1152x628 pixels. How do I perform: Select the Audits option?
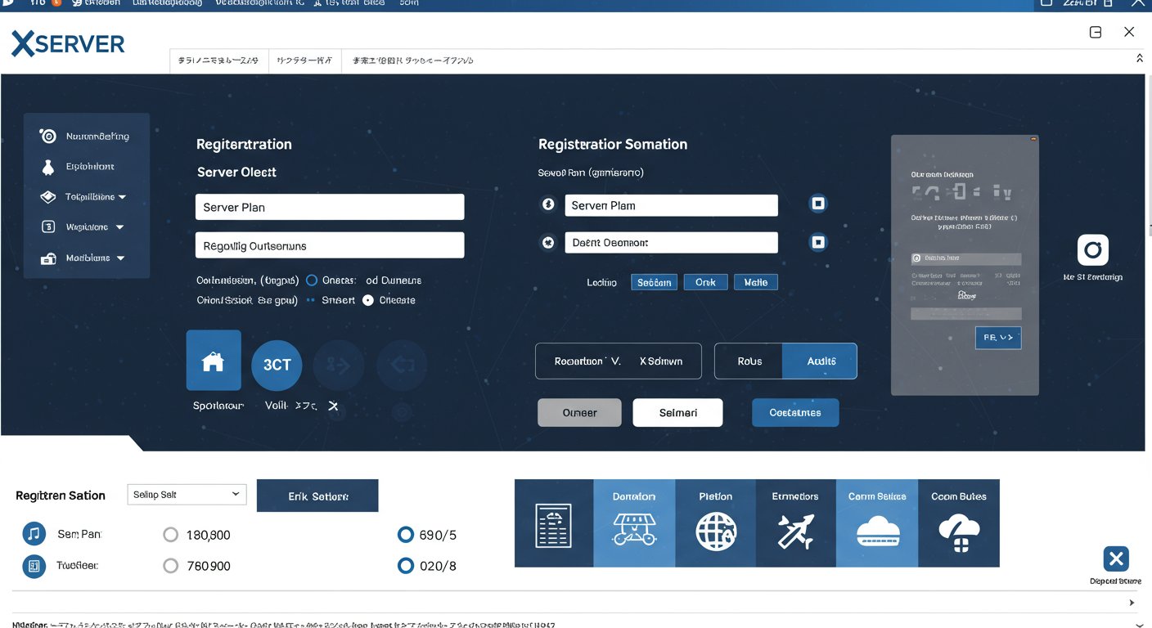tap(821, 361)
